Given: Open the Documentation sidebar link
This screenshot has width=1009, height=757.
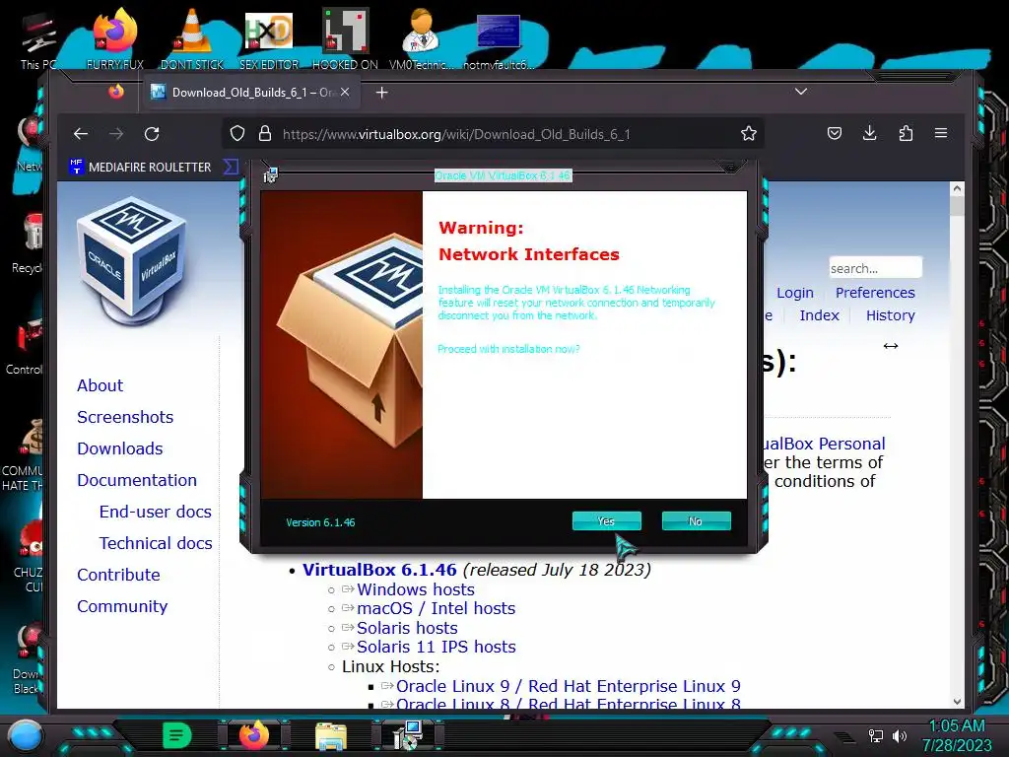Looking at the screenshot, I should [137, 480].
